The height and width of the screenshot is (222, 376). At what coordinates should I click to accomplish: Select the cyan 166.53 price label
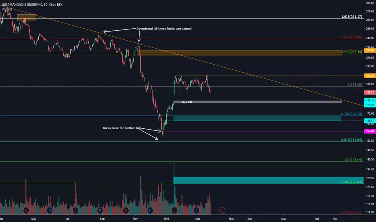pyautogui.click(x=370, y=121)
